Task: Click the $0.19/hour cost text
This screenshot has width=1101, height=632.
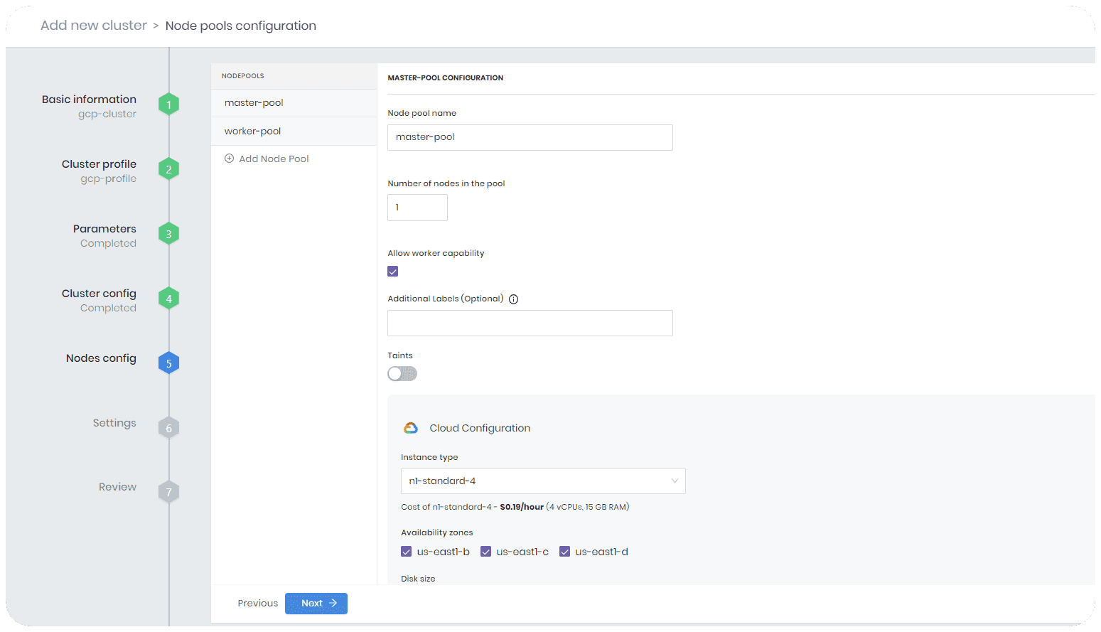Action: [x=522, y=508]
